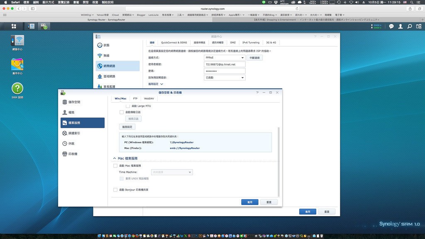Open the SRM 說明 help desktop icon

tap(17, 90)
